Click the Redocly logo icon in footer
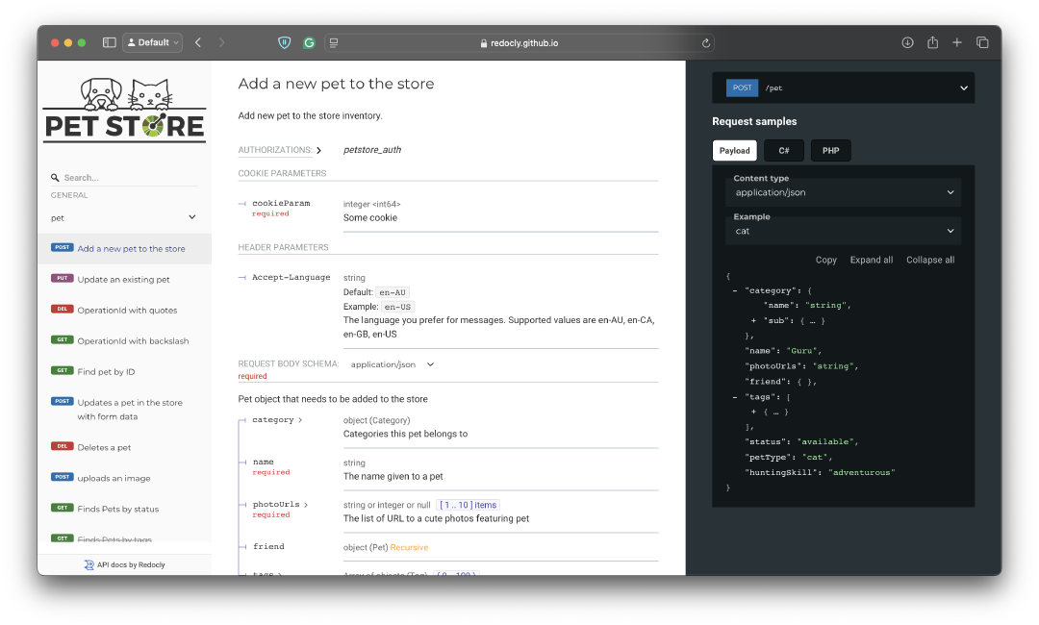Screen dimensions: 1039x625 coord(89,564)
